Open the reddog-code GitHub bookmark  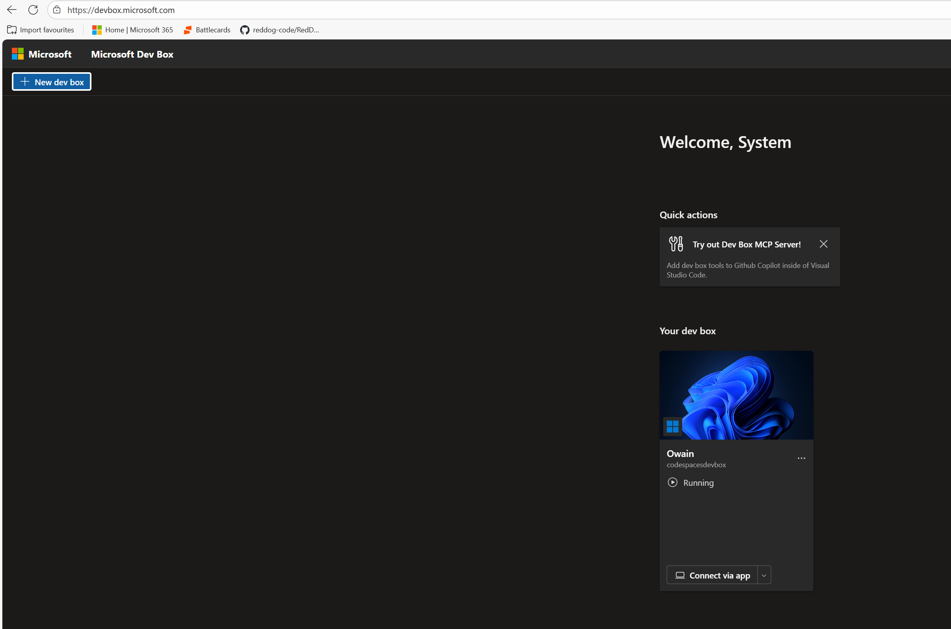coord(279,30)
